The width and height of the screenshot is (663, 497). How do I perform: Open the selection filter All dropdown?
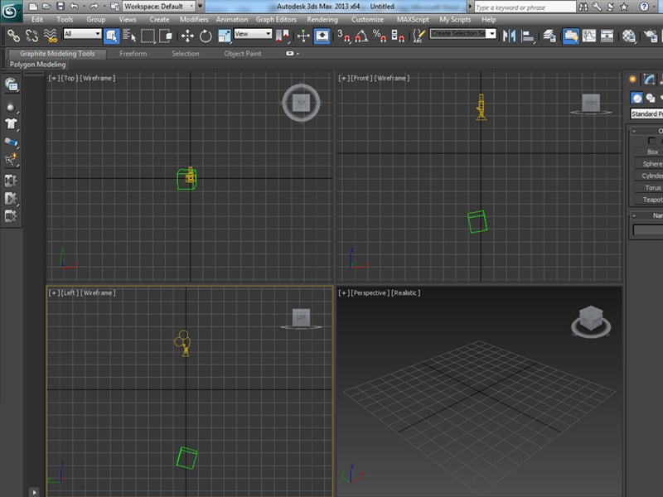82,34
